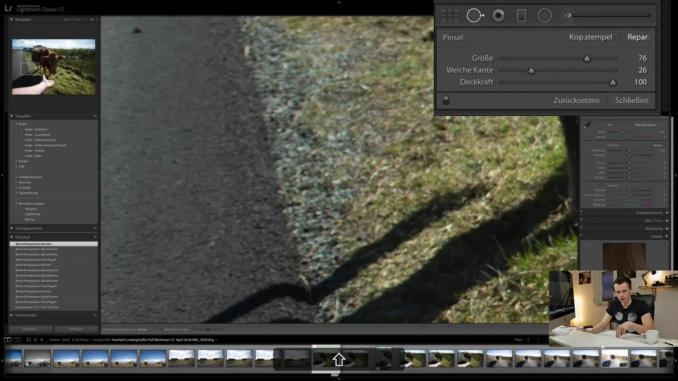Select the radial filter tool
Screen dimensions: 678x381
545,16
